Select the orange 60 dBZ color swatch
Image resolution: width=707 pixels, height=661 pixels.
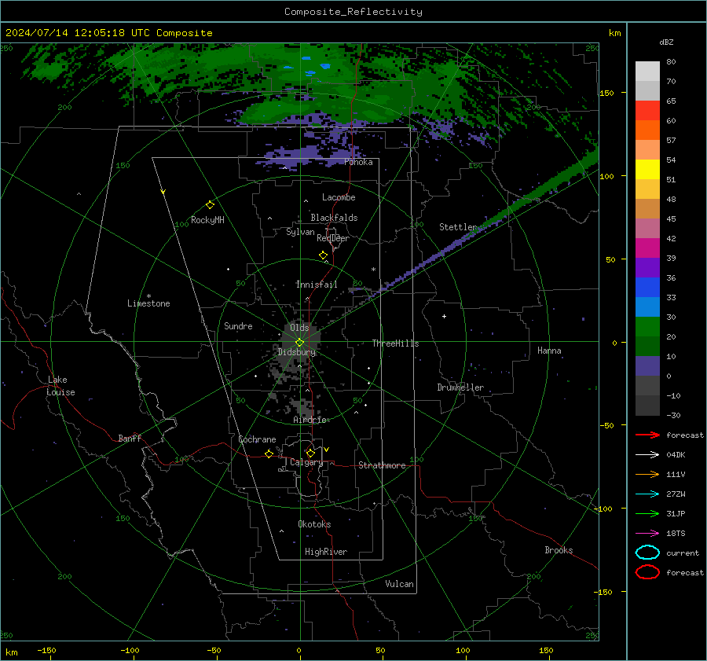click(x=647, y=130)
